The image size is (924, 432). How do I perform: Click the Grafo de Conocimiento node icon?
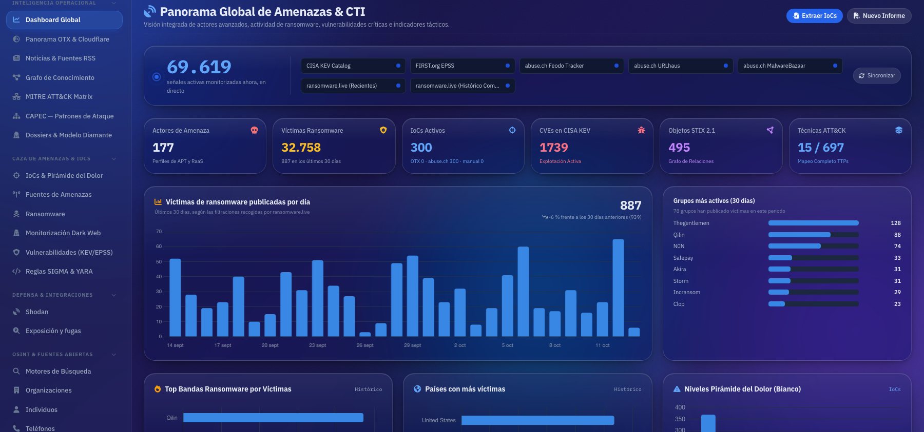pyautogui.click(x=16, y=77)
